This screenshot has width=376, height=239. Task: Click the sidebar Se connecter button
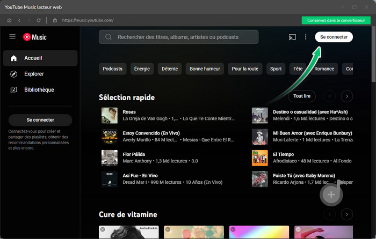click(x=40, y=120)
